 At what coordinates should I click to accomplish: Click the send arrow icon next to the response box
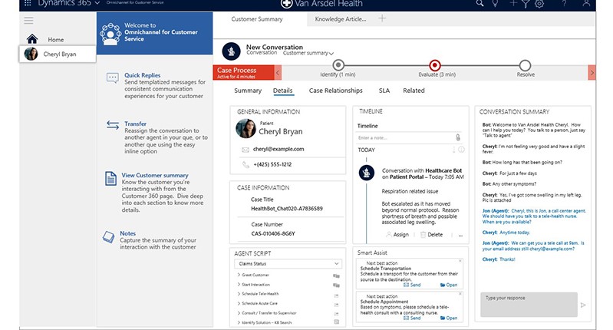(583, 305)
